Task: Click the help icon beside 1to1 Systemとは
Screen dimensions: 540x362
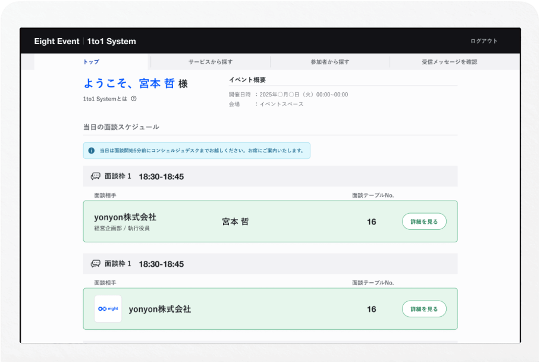Action: (134, 99)
